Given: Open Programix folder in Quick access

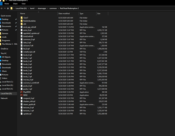Looking at the screenshot, I should [x=6, y=41].
